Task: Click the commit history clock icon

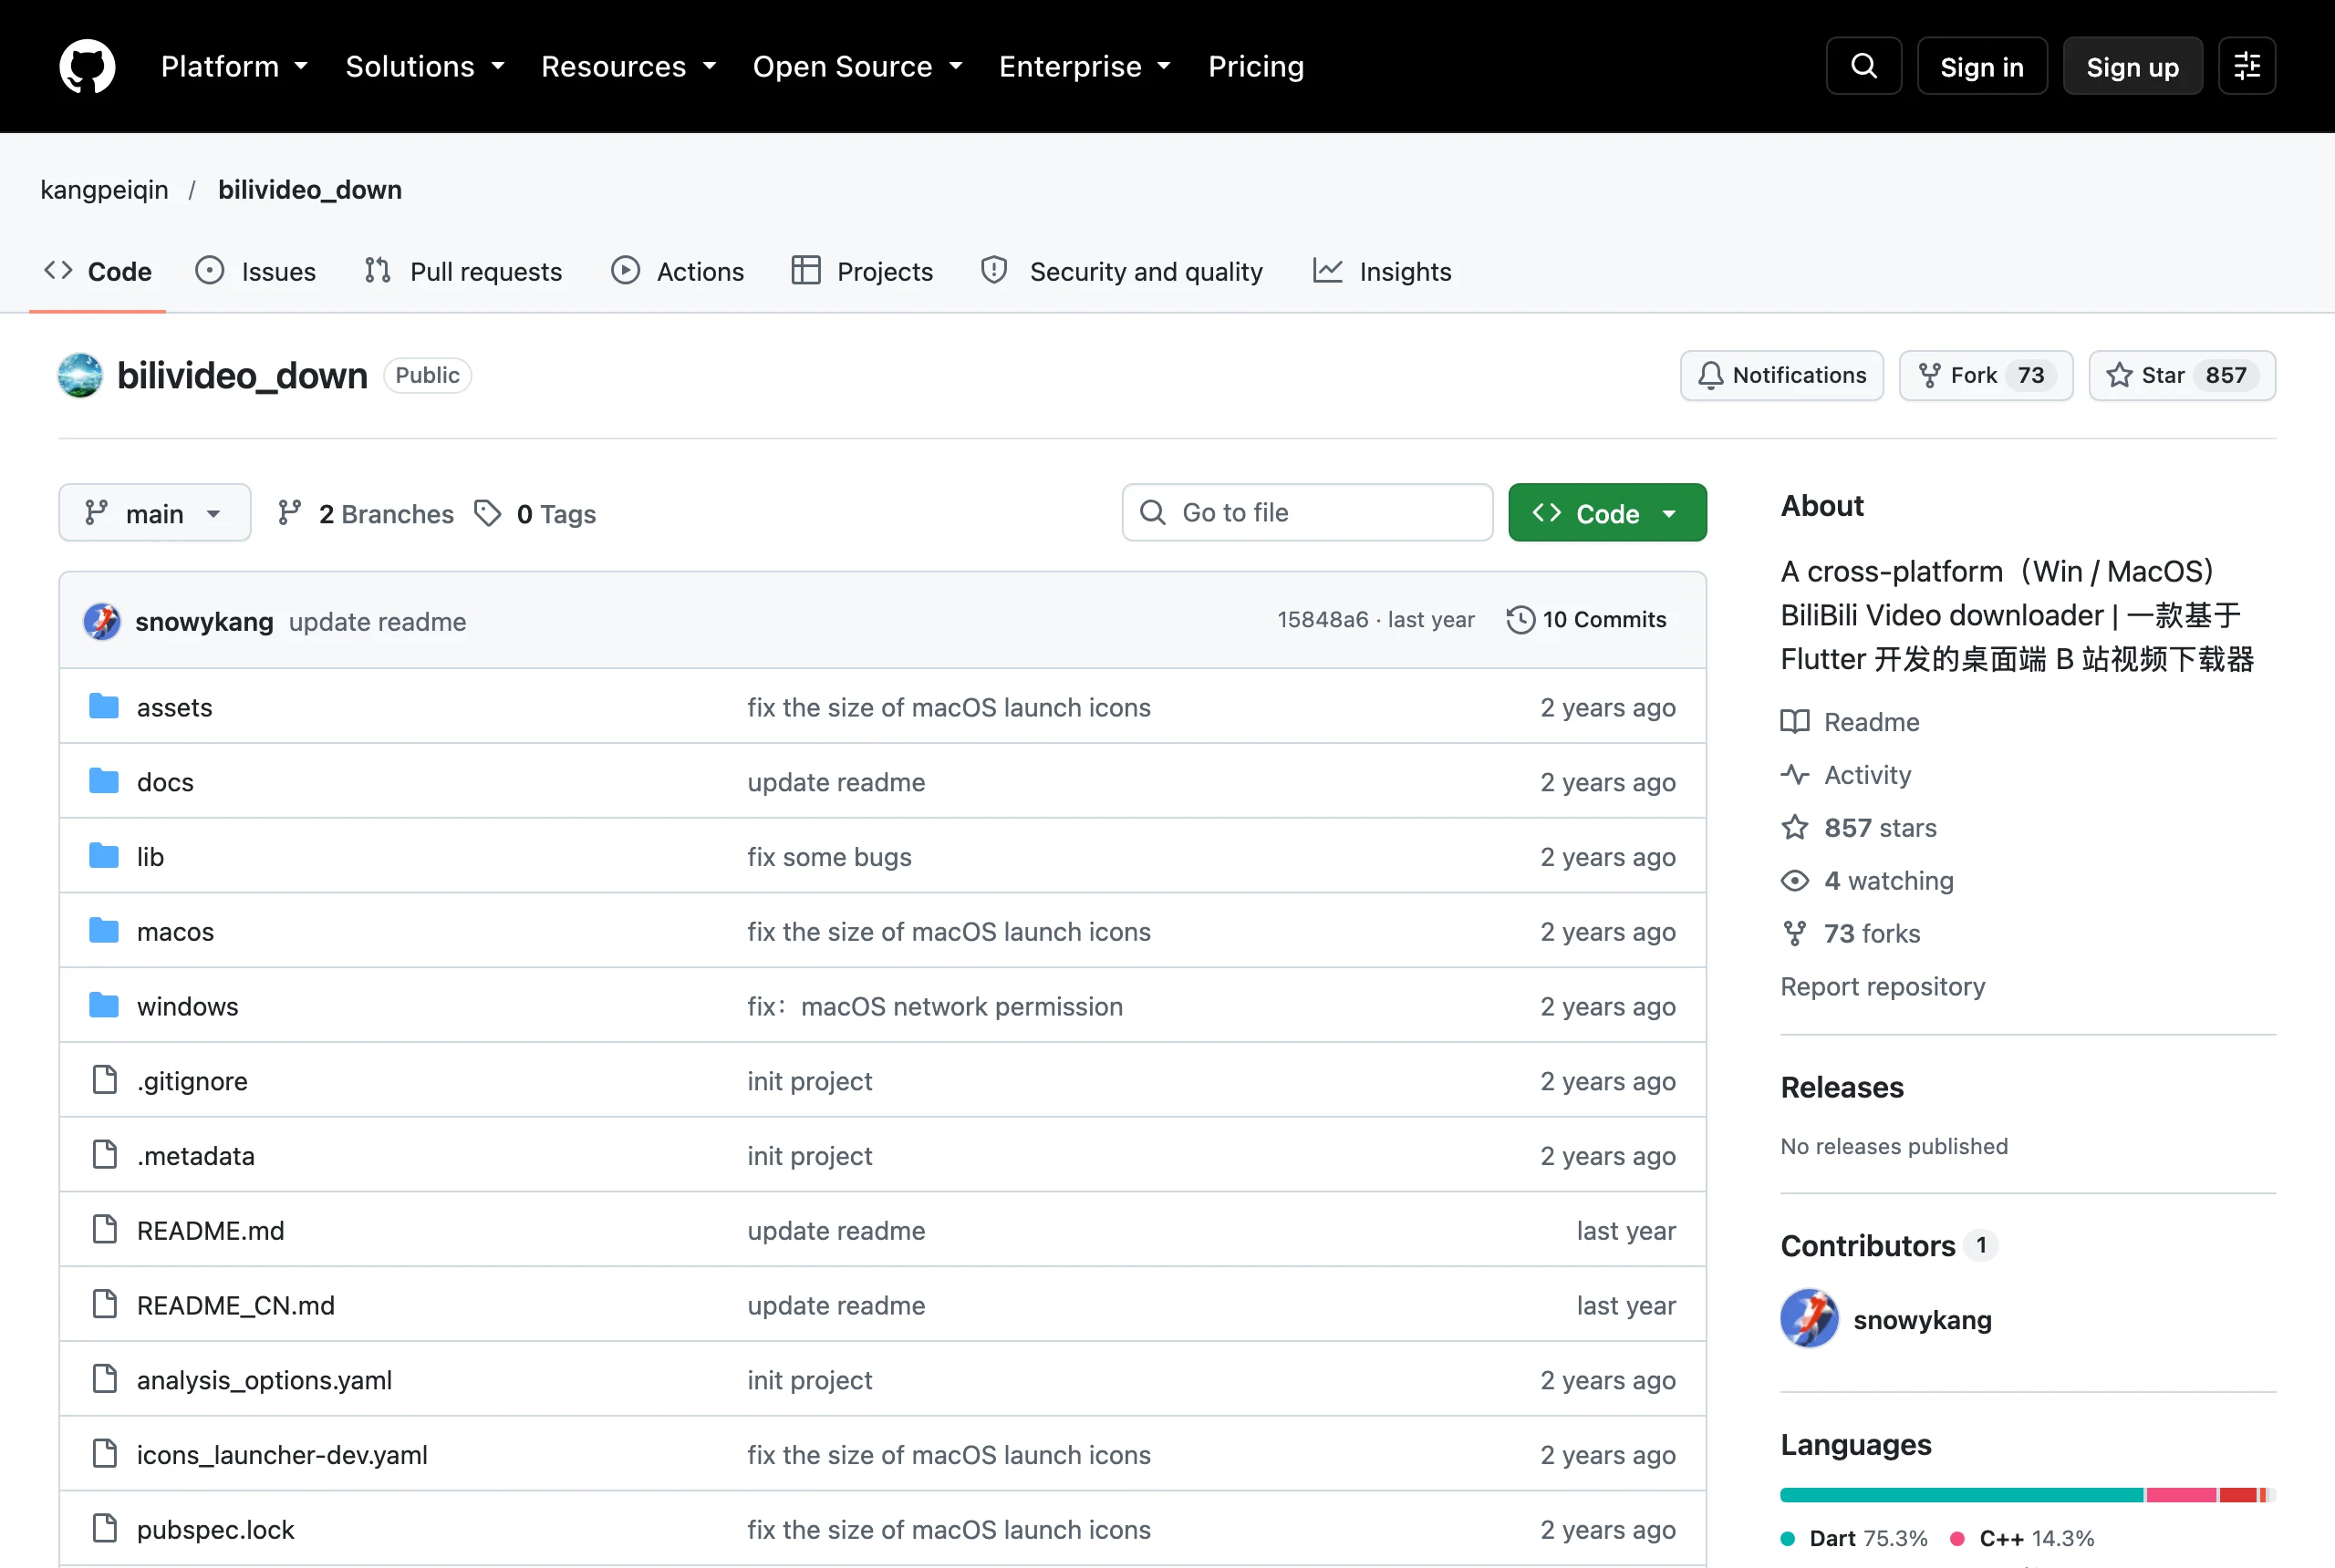Action: coord(1520,620)
